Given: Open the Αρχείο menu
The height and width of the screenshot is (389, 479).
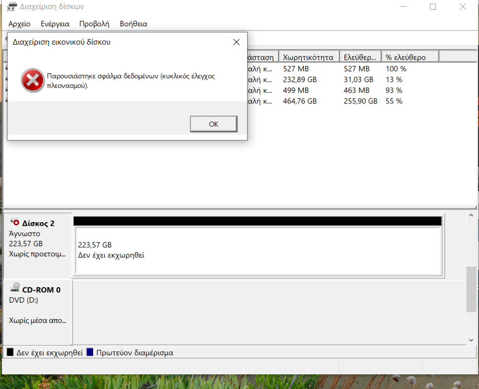Looking at the screenshot, I should click(19, 24).
